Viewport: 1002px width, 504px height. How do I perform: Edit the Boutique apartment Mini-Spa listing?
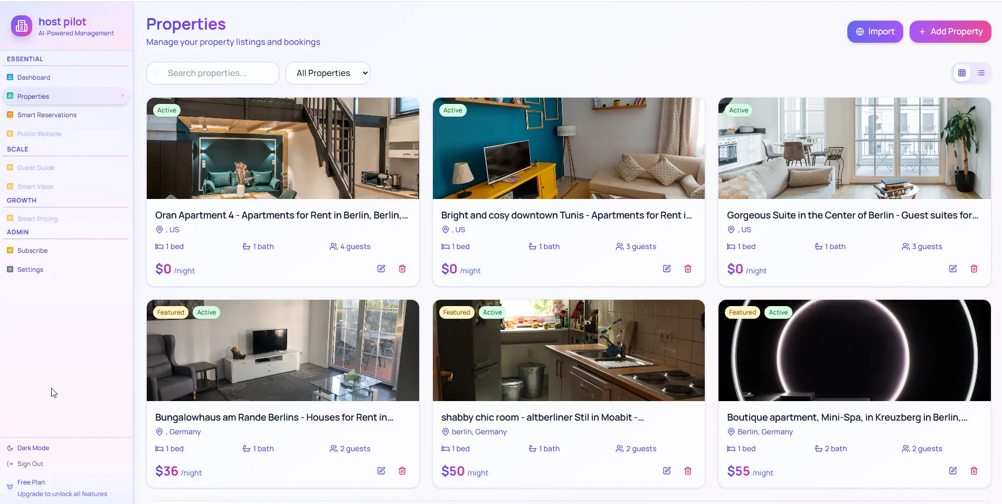pos(953,470)
